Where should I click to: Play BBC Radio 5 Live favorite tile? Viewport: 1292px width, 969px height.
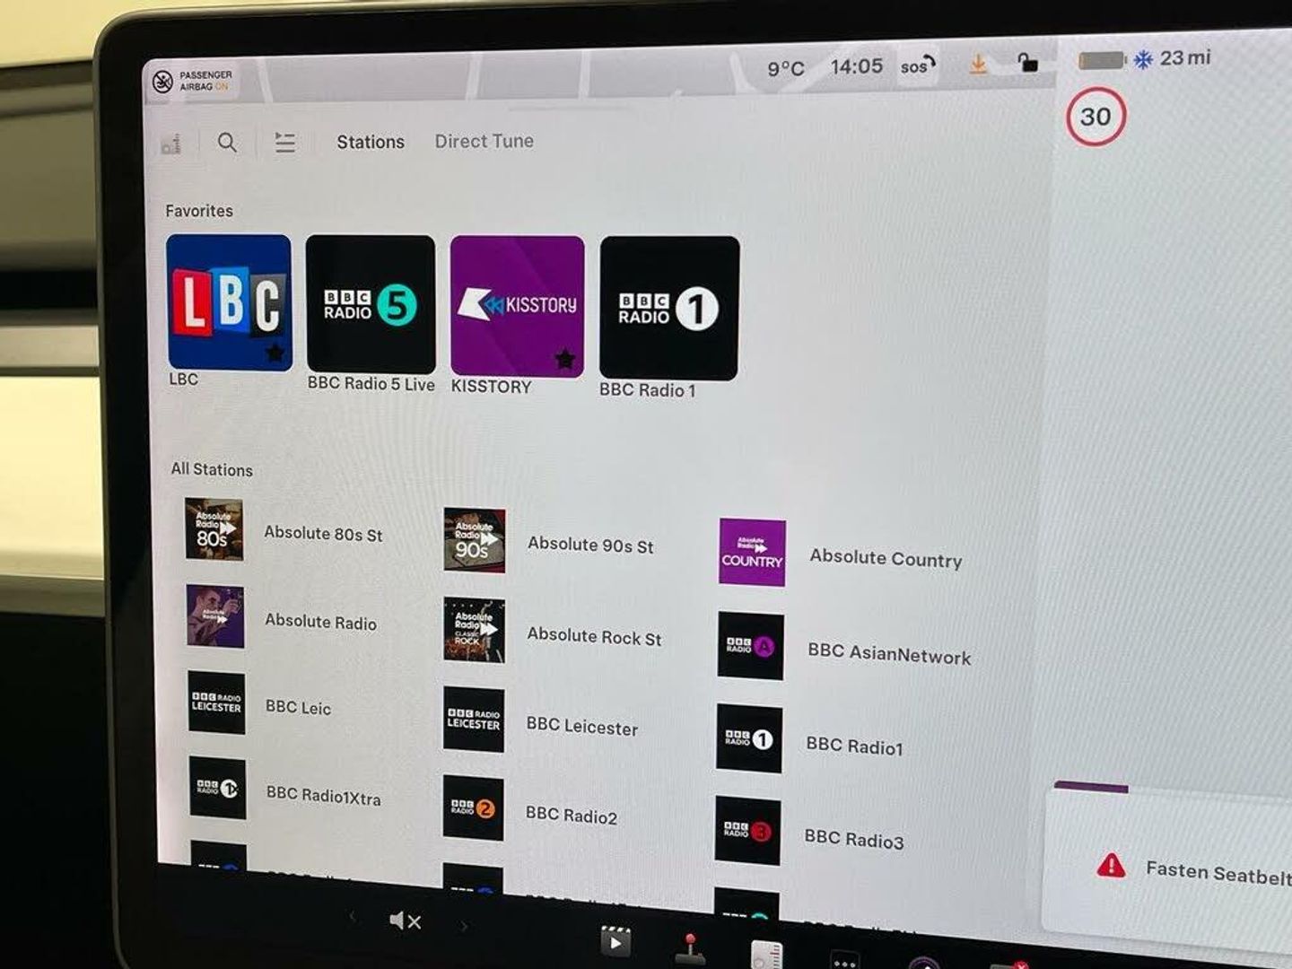[x=371, y=304]
